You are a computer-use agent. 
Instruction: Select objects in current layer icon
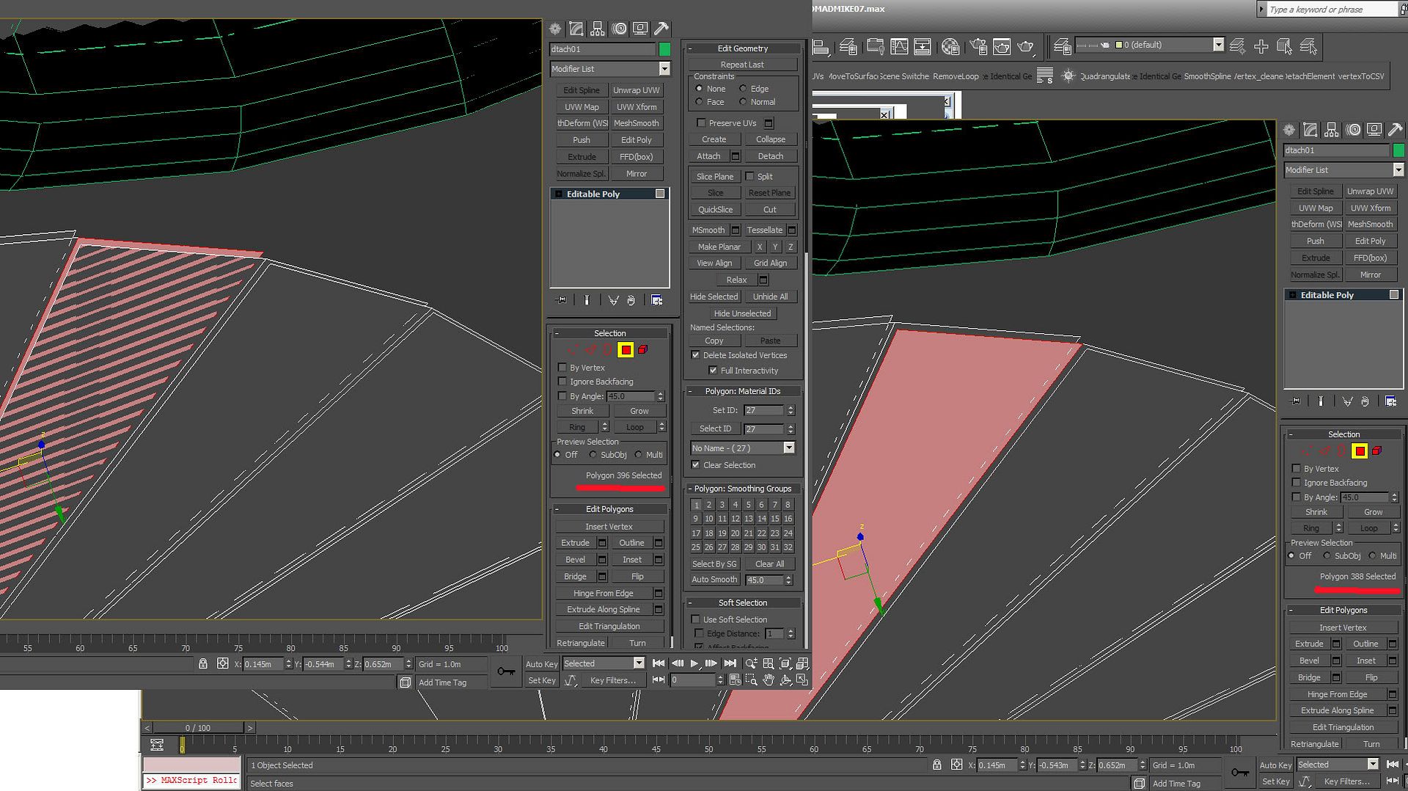click(1284, 46)
